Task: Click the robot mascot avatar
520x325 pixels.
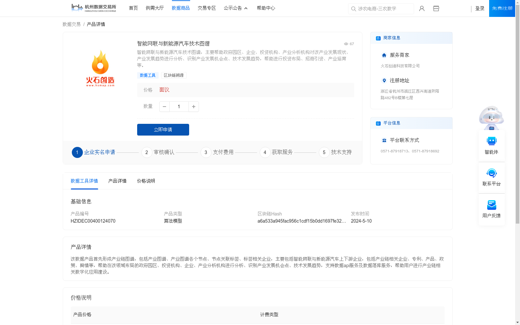Action: (491, 118)
